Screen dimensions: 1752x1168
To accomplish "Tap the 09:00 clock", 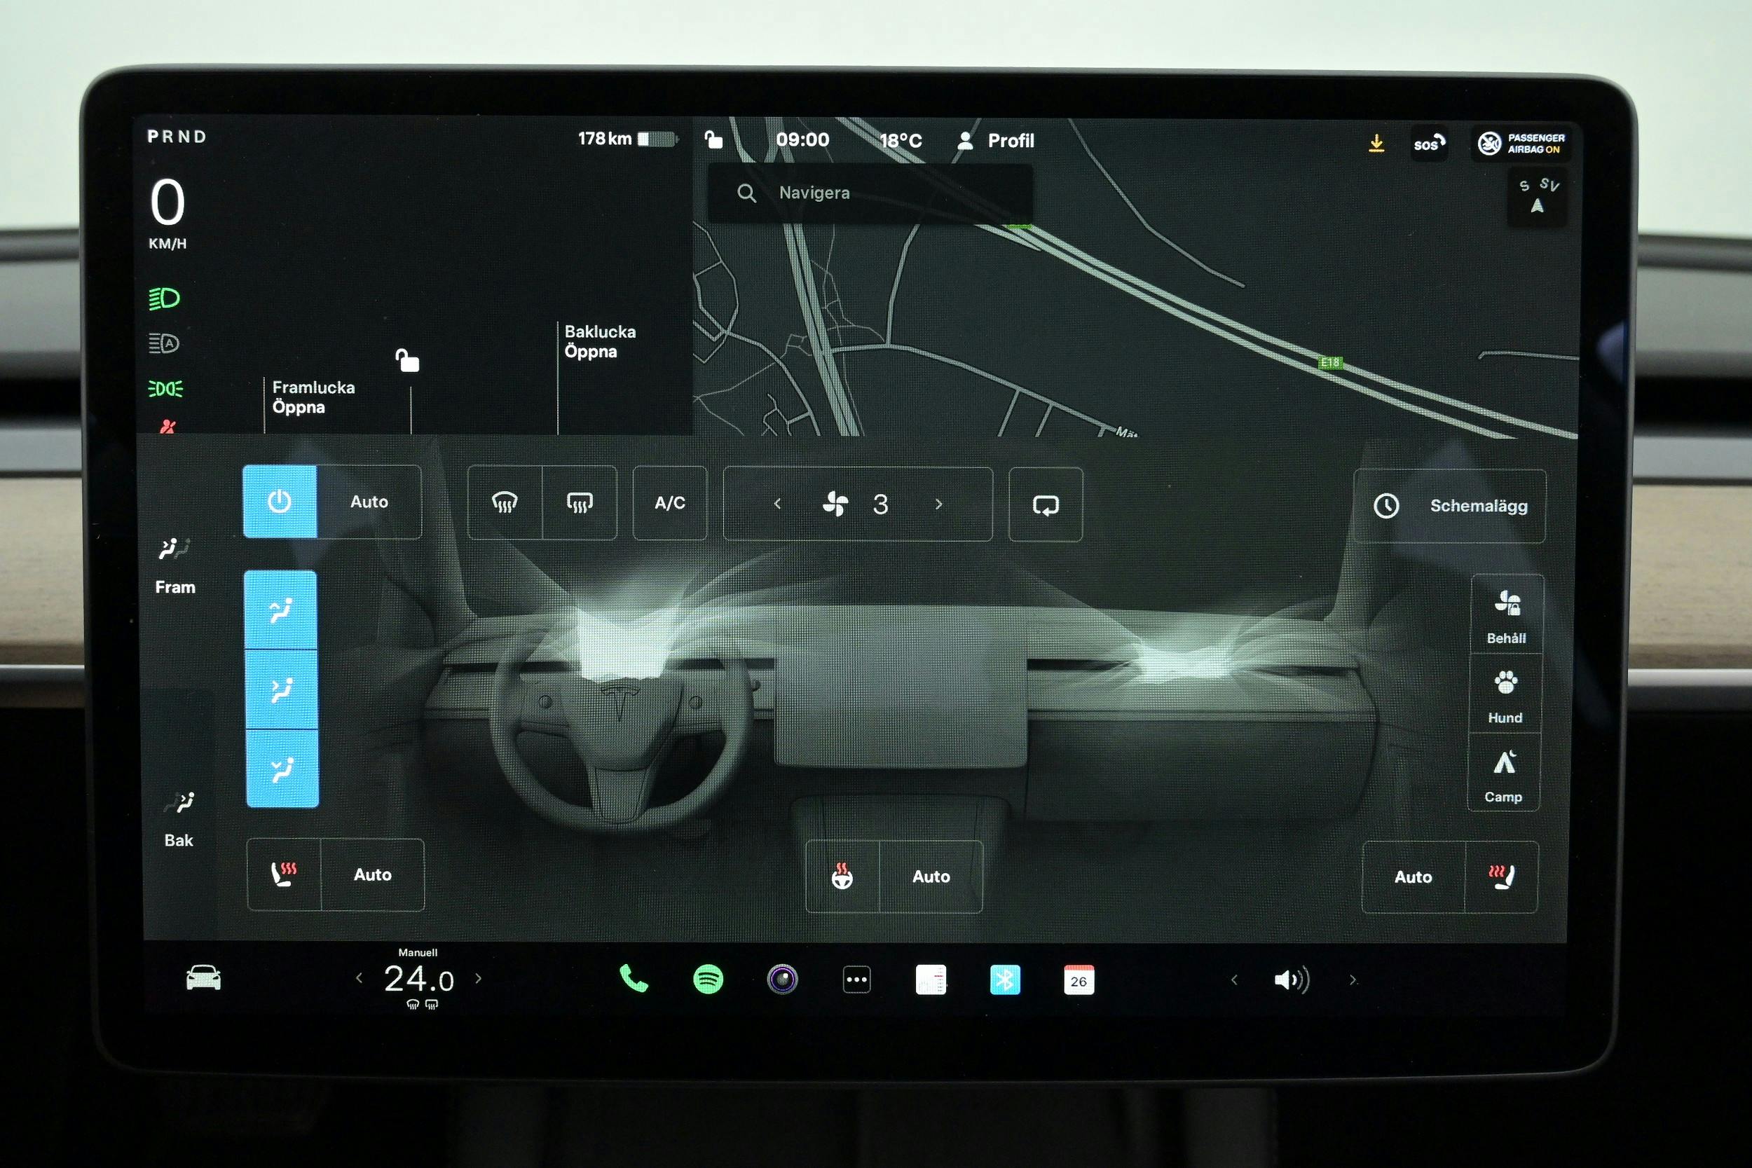I will click(802, 139).
